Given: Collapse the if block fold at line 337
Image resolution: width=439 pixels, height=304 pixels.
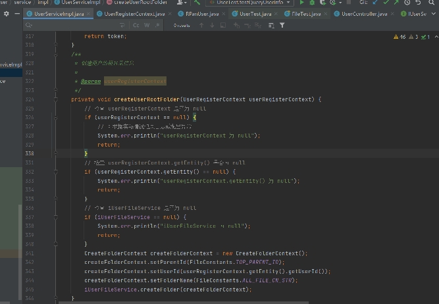Looking at the screenshot, I should click(55, 217).
